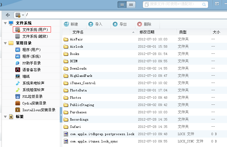Switch to grid thumbnail view mode
227x147 pixels.
coord(131,5)
